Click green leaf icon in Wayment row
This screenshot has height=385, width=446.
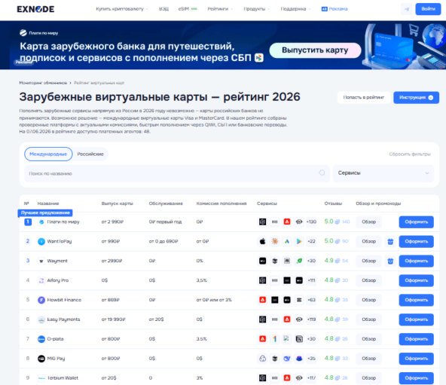pos(299,261)
